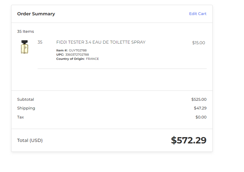Image resolution: width=244 pixels, height=172 pixels.
Task: Open the Fidji perfume bottle thumbnail
Action: point(24,47)
